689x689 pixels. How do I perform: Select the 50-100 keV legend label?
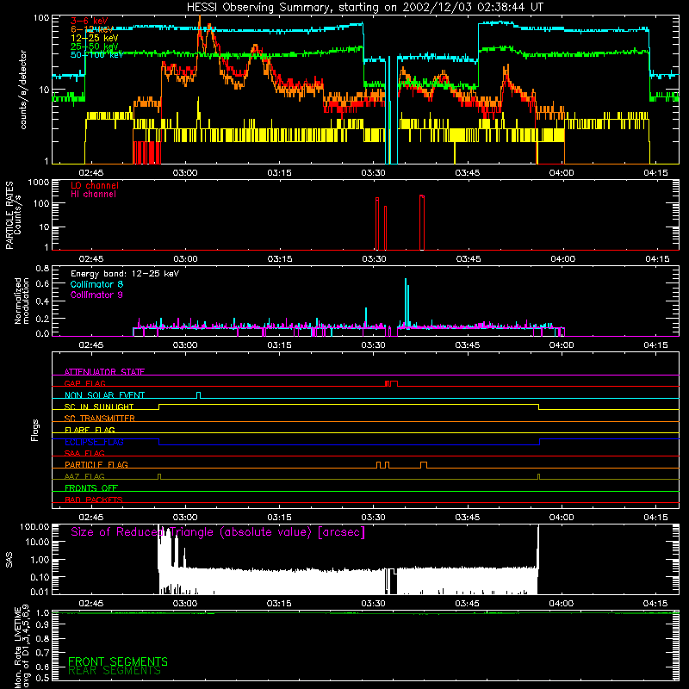click(96, 55)
